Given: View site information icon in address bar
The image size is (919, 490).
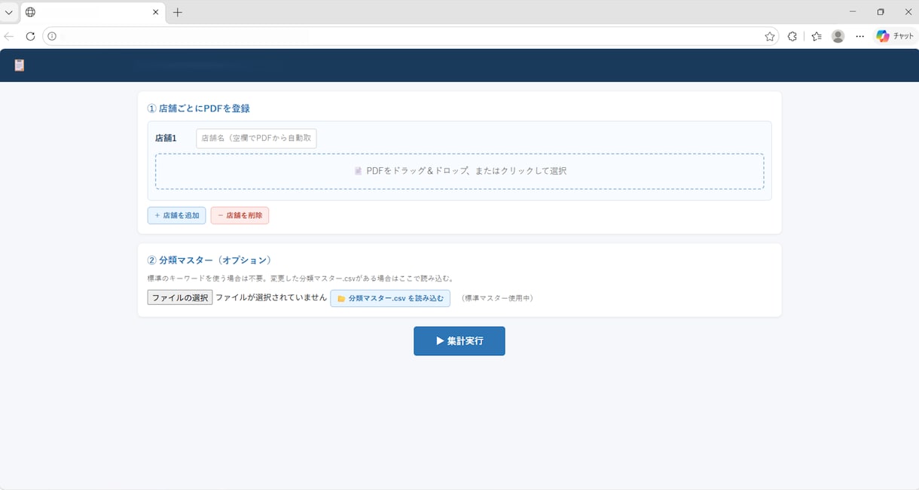Looking at the screenshot, I should pos(52,36).
